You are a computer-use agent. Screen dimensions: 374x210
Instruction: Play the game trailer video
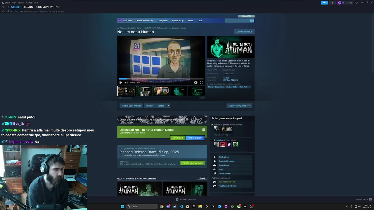click(x=121, y=83)
